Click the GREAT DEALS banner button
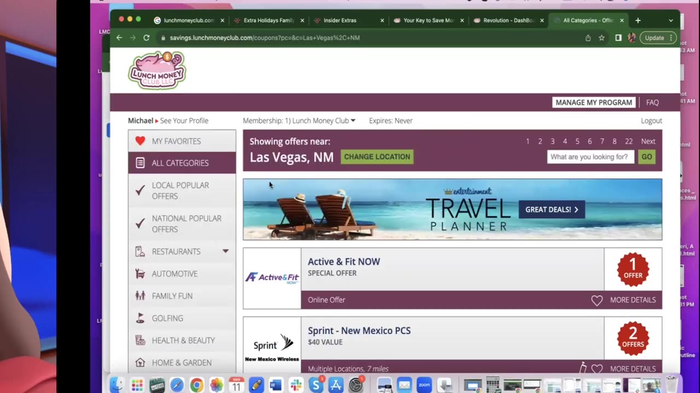The height and width of the screenshot is (393, 700). (x=551, y=210)
